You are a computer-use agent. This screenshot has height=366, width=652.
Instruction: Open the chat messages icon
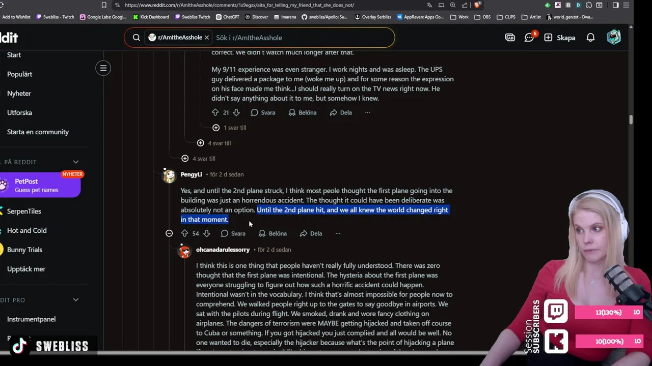pos(529,38)
